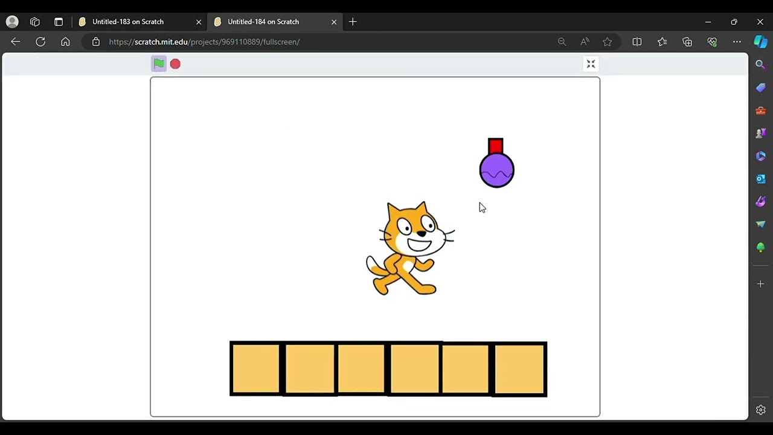
Task: Close the Untitled-183 on Scratch tab
Action: [x=199, y=22]
